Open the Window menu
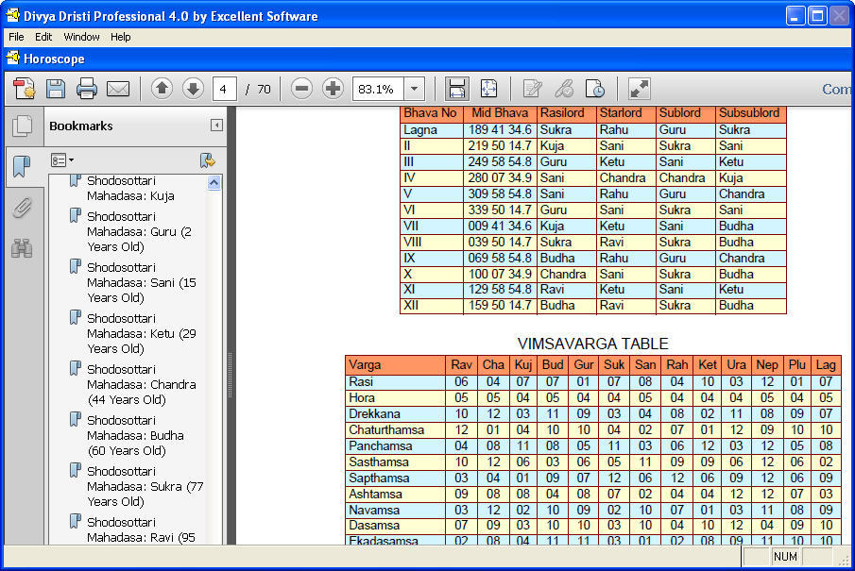This screenshot has height=571, width=855. [x=81, y=37]
